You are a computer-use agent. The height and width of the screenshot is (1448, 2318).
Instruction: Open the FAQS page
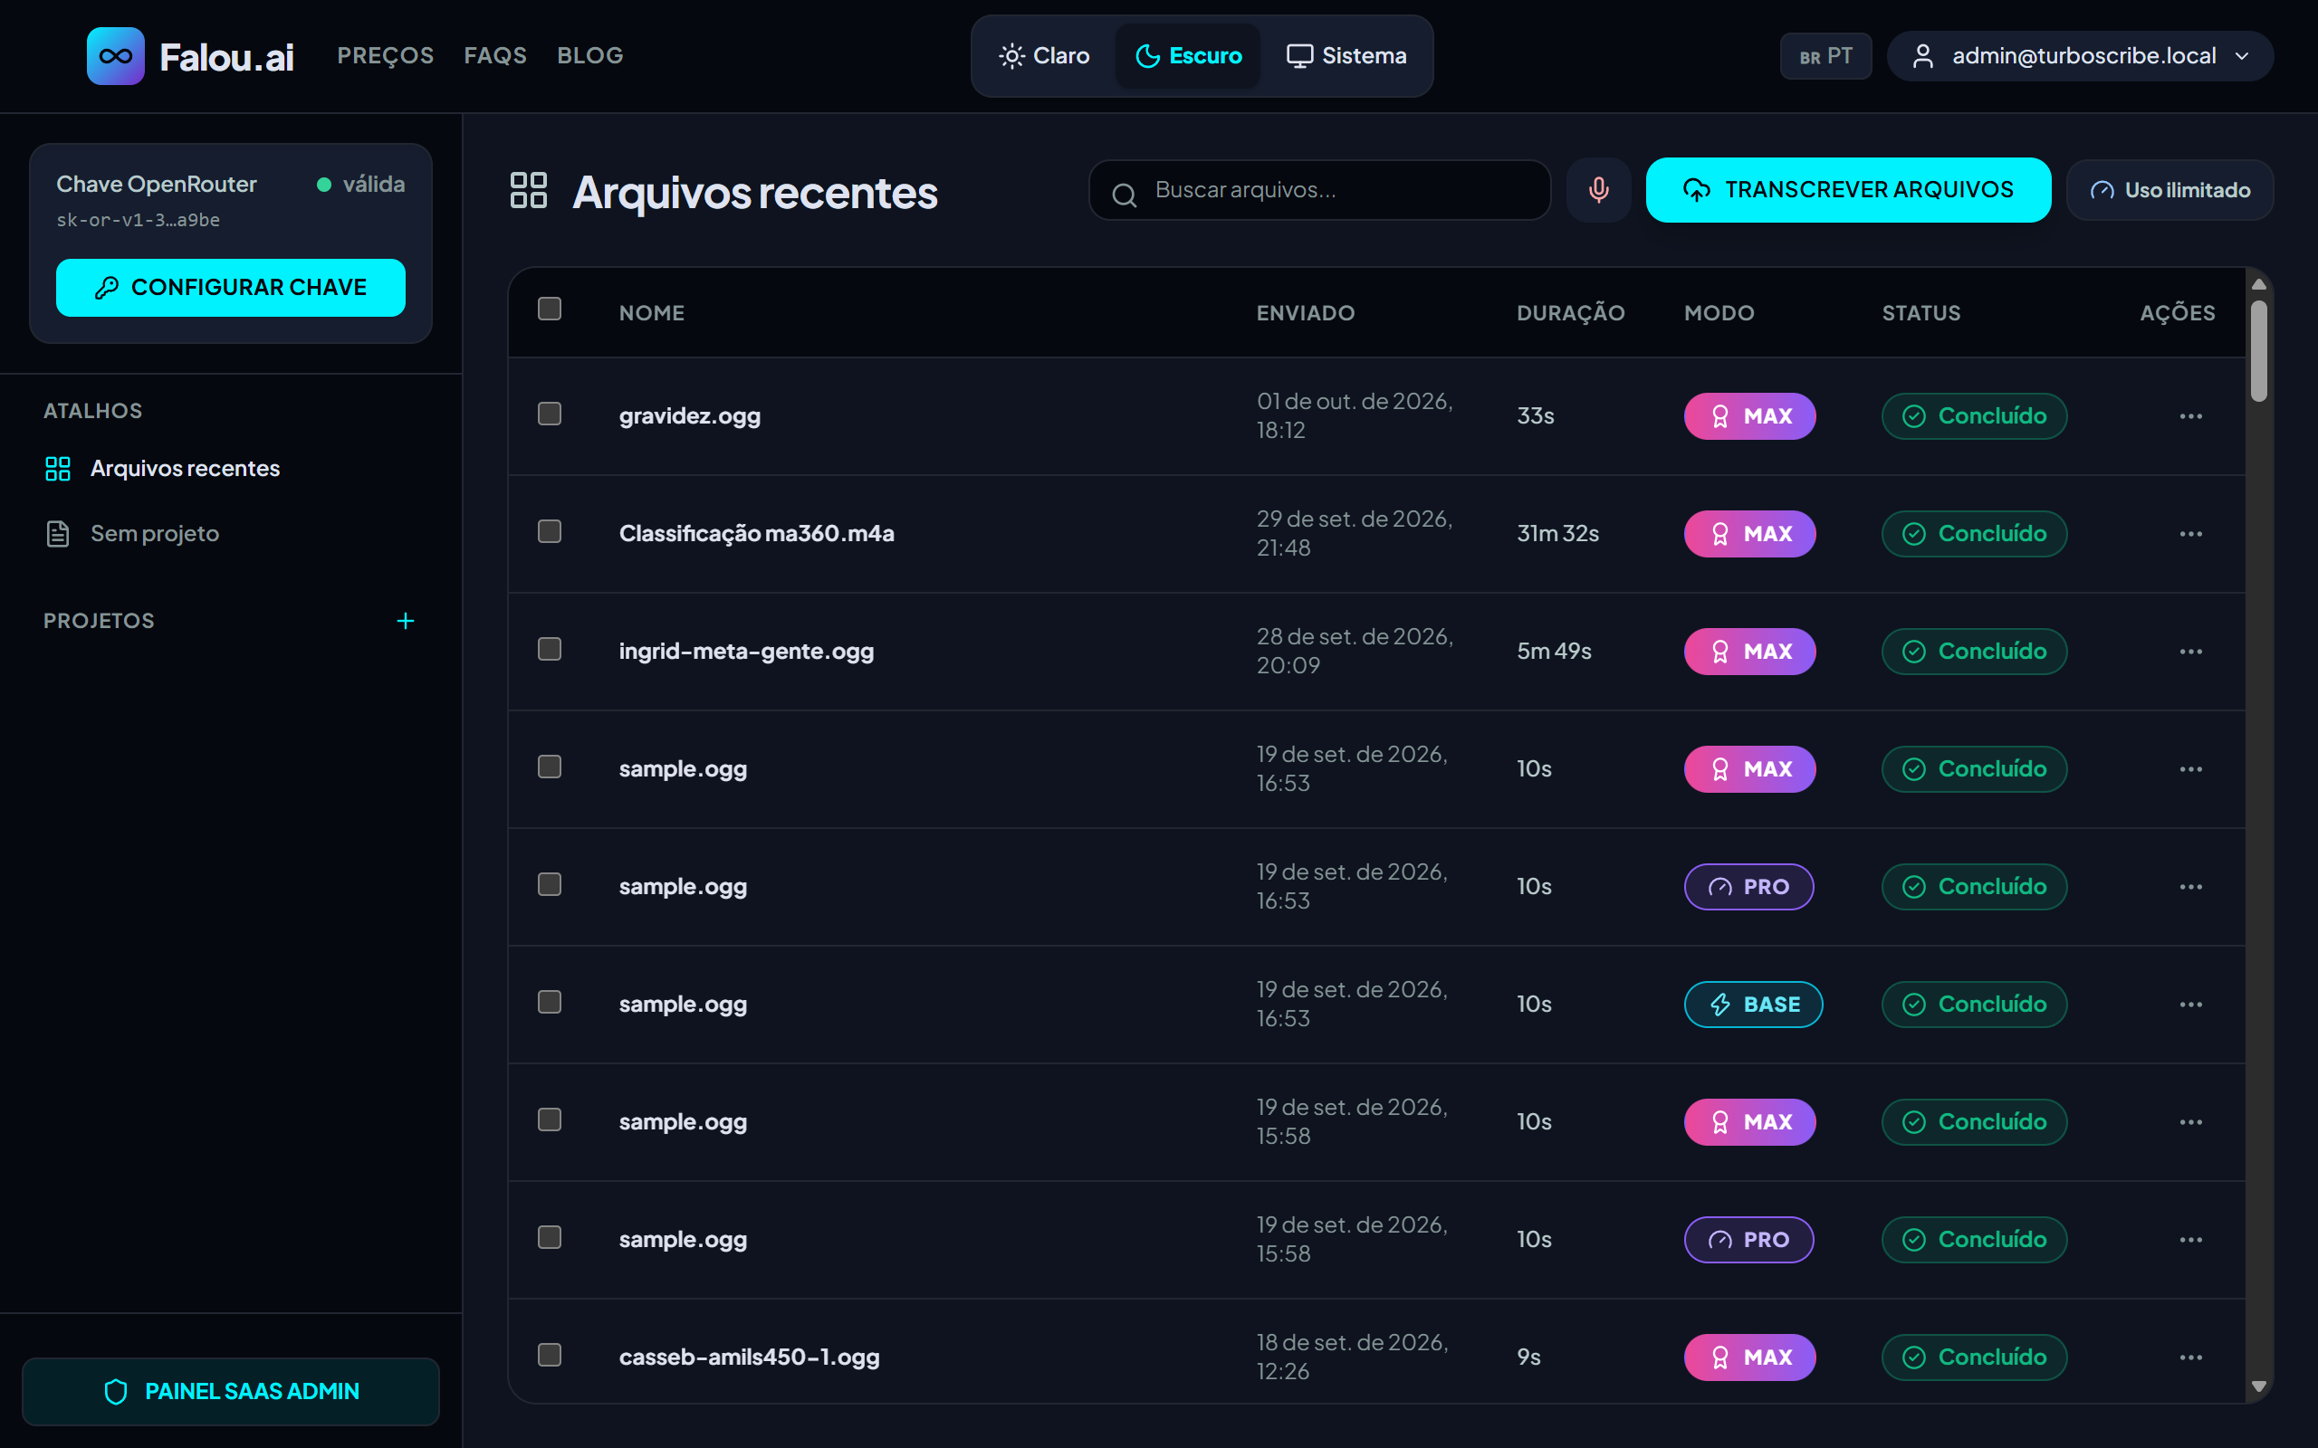[x=495, y=55]
